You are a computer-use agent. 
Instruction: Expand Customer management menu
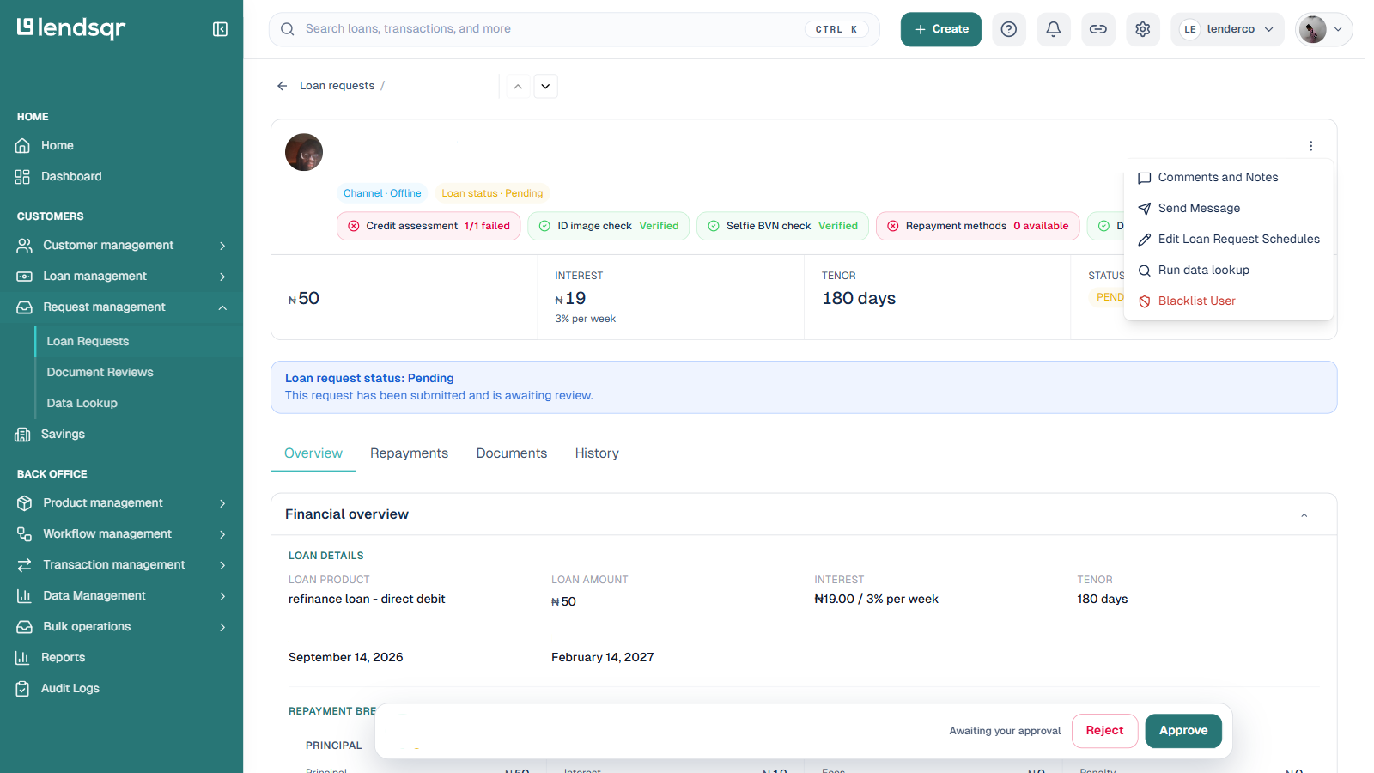click(121, 246)
